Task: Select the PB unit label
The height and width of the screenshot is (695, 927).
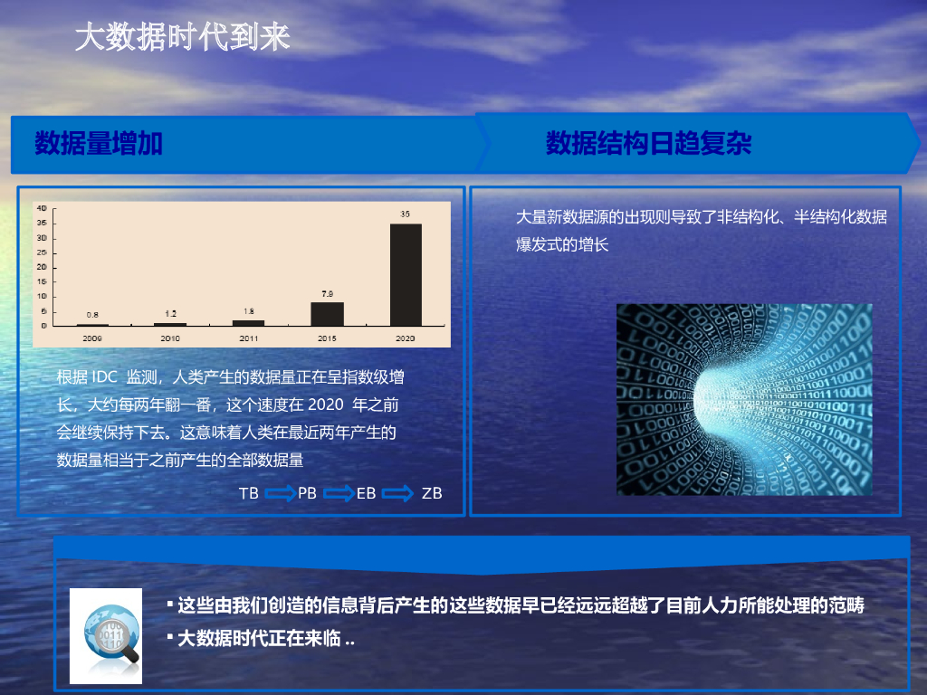Action: pos(308,494)
